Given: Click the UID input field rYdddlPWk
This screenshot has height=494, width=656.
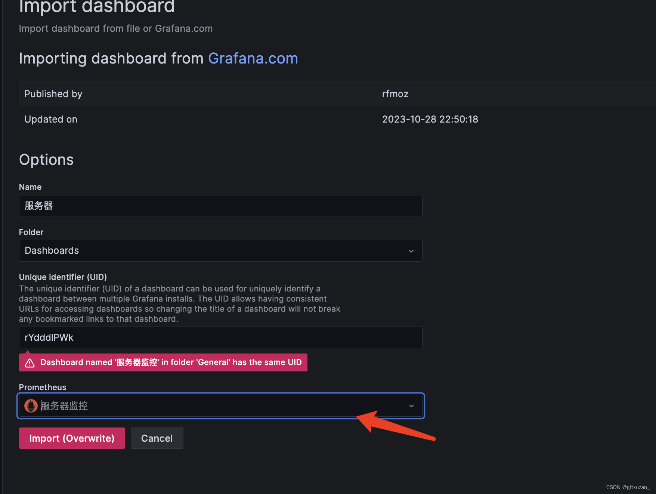Looking at the screenshot, I should click(220, 337).
